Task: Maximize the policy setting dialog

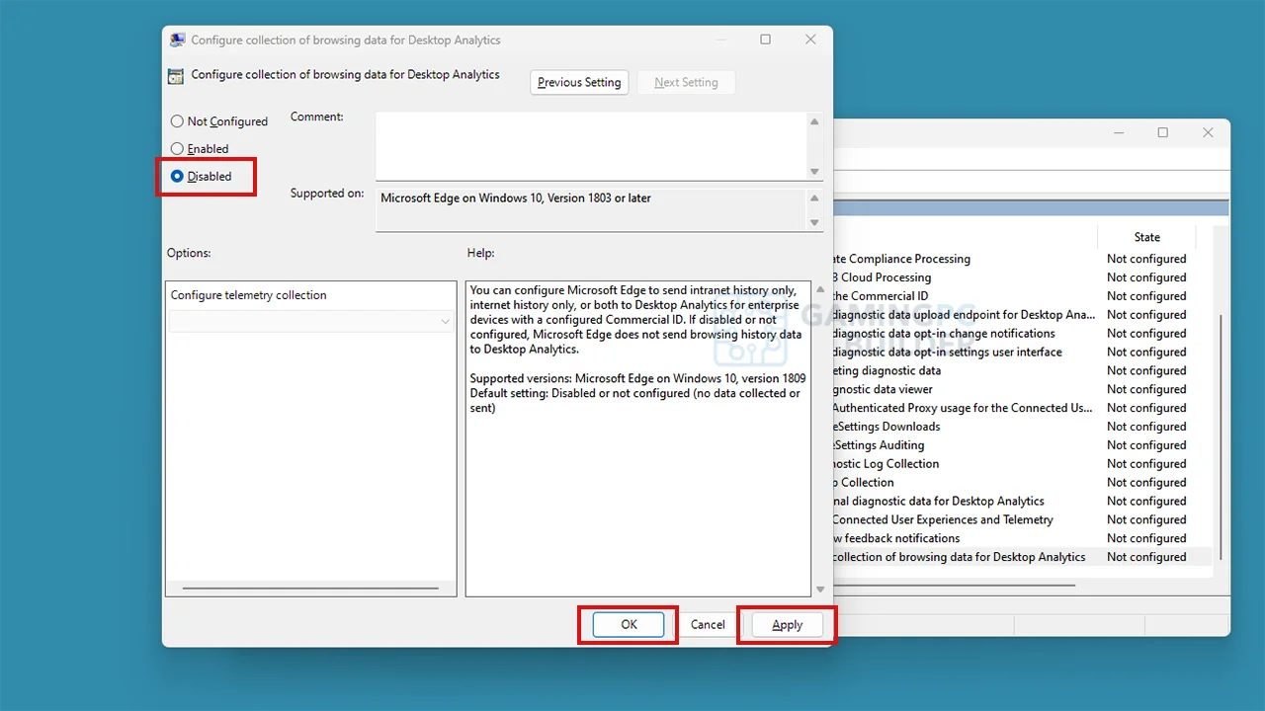Action: click(765, 39)
